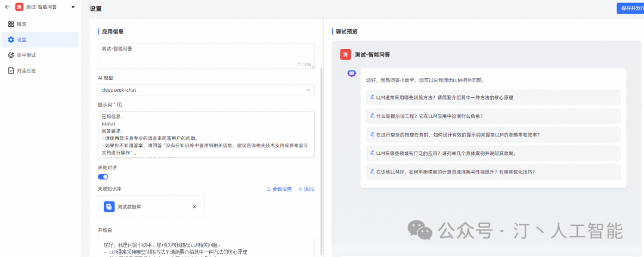Toggle the 多轮对话 switch off
644x257 pixels.
tap(103, 177)
